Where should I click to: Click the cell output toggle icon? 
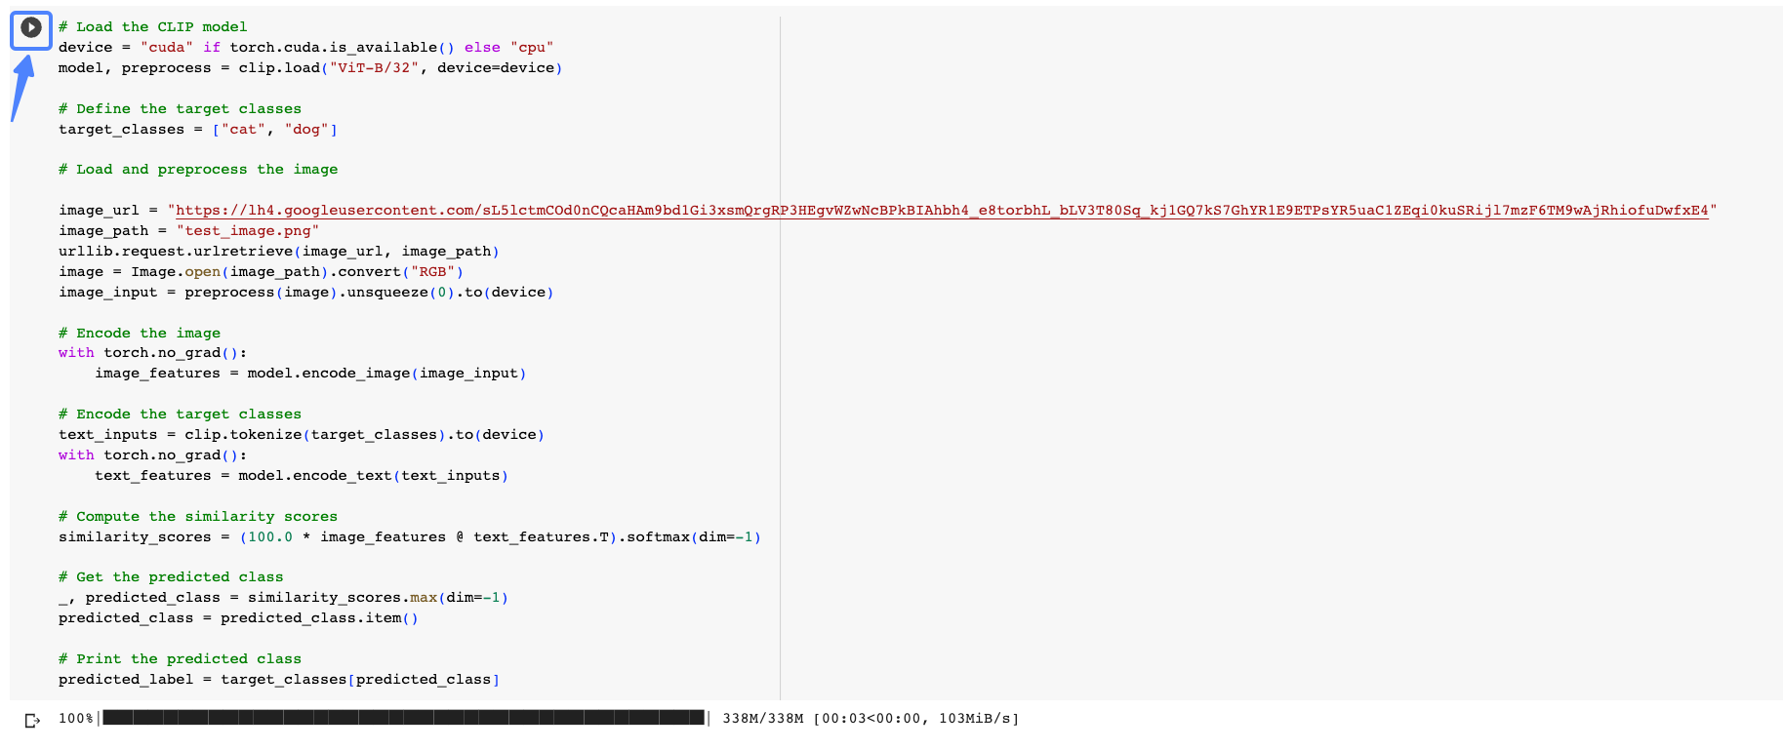32,721
